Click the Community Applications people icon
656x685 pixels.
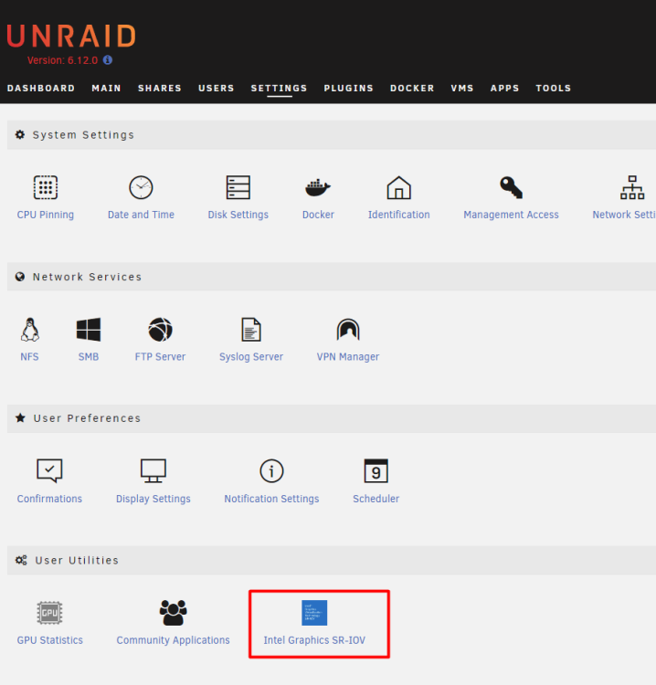click(x=173, y=613)
